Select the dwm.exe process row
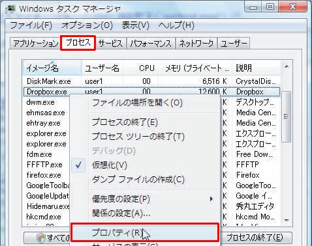312x246 pixels. [40, 102]
